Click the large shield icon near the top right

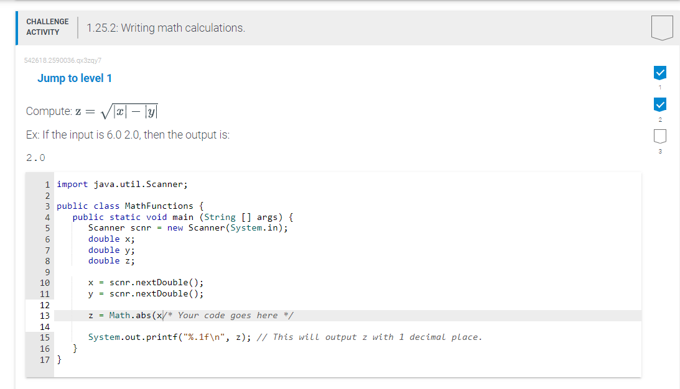[661, 27]
